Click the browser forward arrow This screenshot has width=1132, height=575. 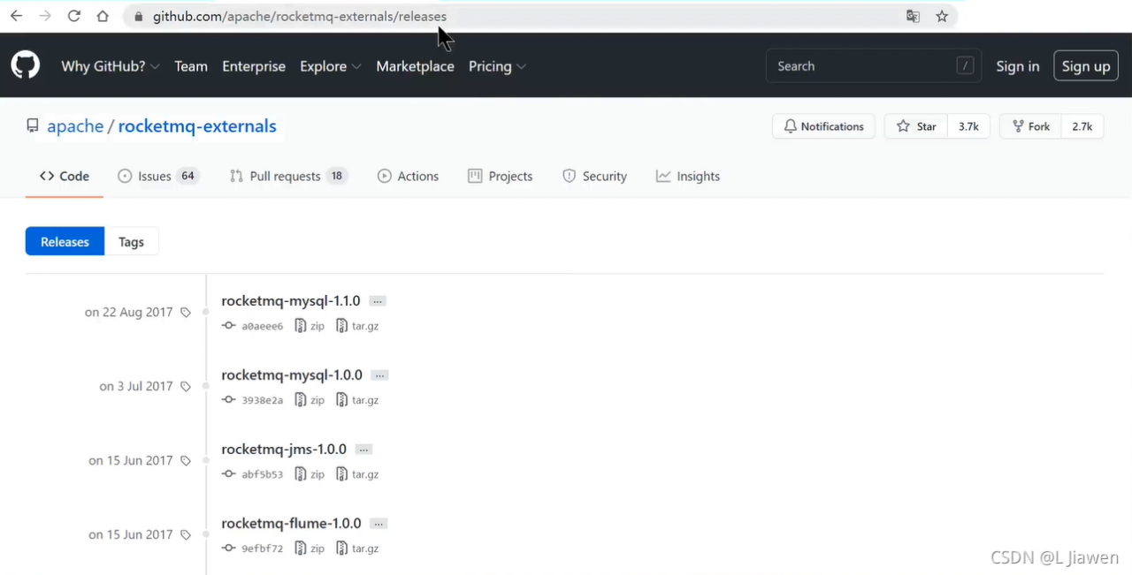click(x=45, y=16)
